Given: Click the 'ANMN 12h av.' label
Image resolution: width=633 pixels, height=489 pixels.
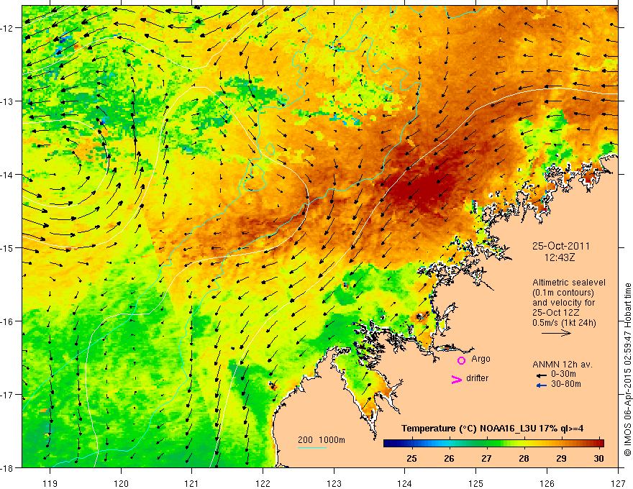Looking at the screenshot, I should pyautogui.click(x=563, y=365).
